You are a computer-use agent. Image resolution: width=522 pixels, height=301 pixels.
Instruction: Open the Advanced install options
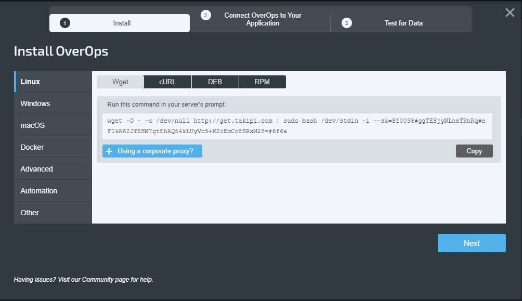pyautogui.click(x=53, y=169)
